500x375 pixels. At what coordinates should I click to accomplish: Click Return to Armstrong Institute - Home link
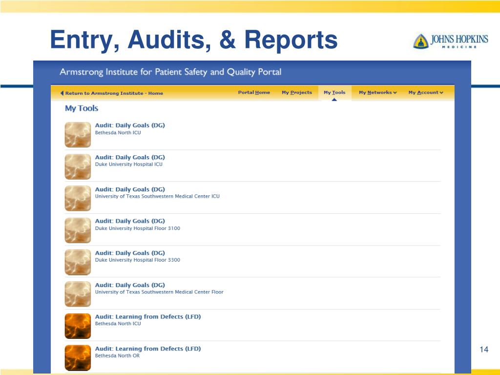pyautogui.click(x=114, y=93)
